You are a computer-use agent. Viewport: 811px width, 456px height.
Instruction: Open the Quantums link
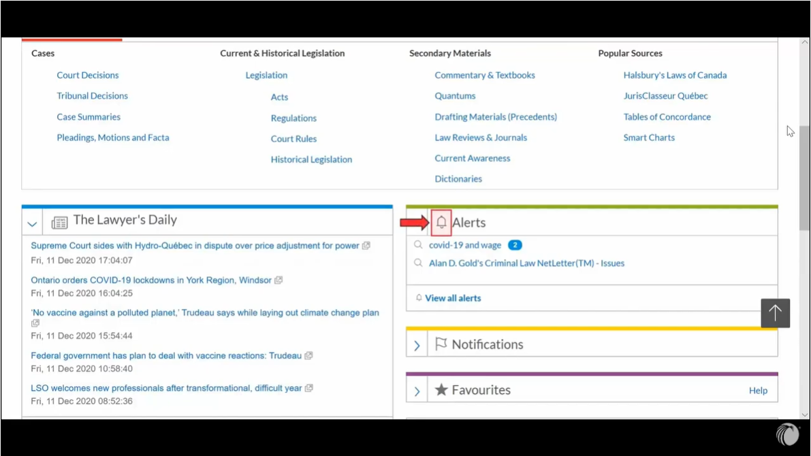455,96
